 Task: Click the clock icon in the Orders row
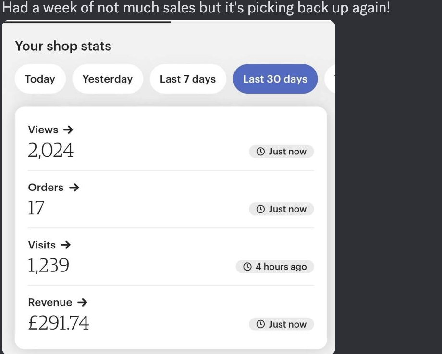(x=260, y=209)
